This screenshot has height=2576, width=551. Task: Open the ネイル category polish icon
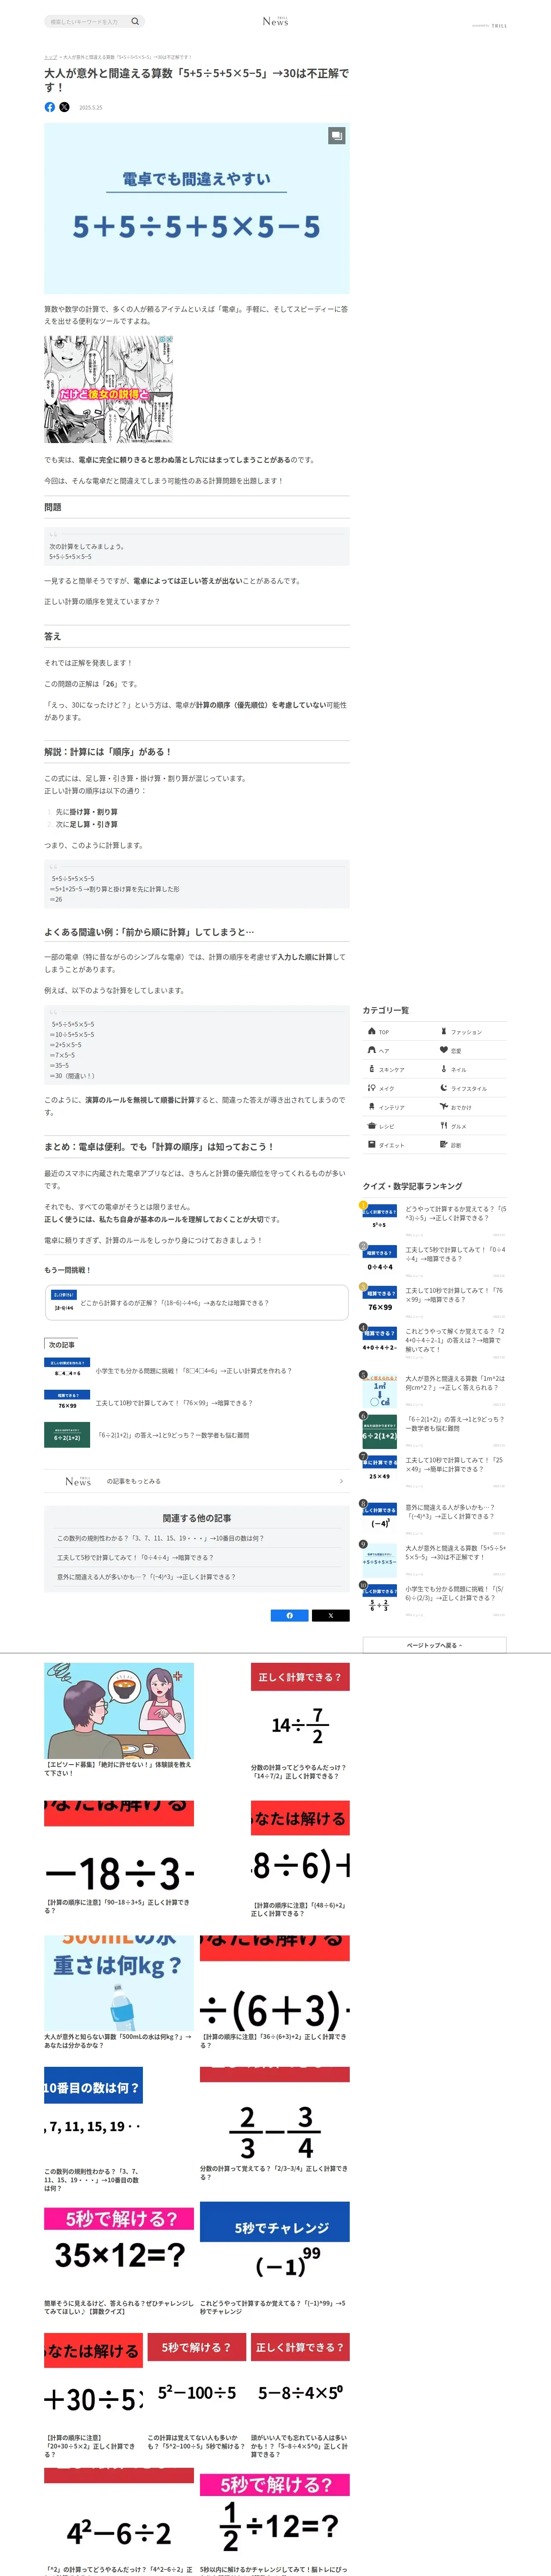point(444,1069)
